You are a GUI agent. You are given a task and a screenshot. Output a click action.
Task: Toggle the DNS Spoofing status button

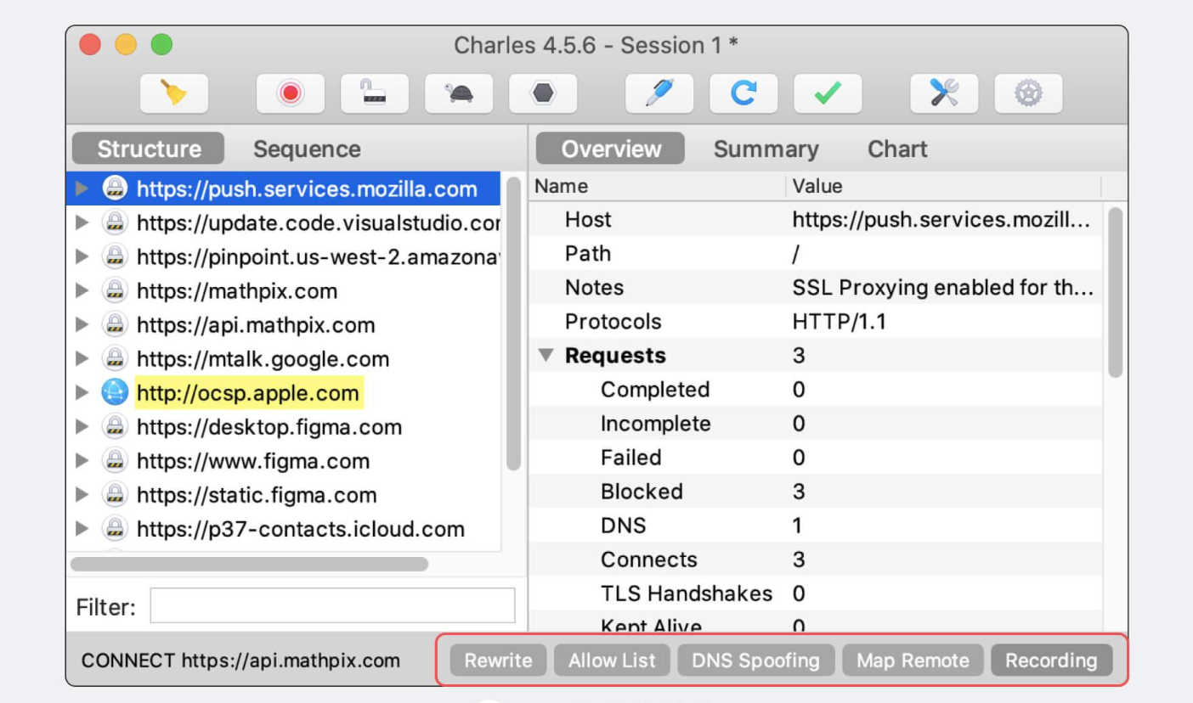click(755, 661)
